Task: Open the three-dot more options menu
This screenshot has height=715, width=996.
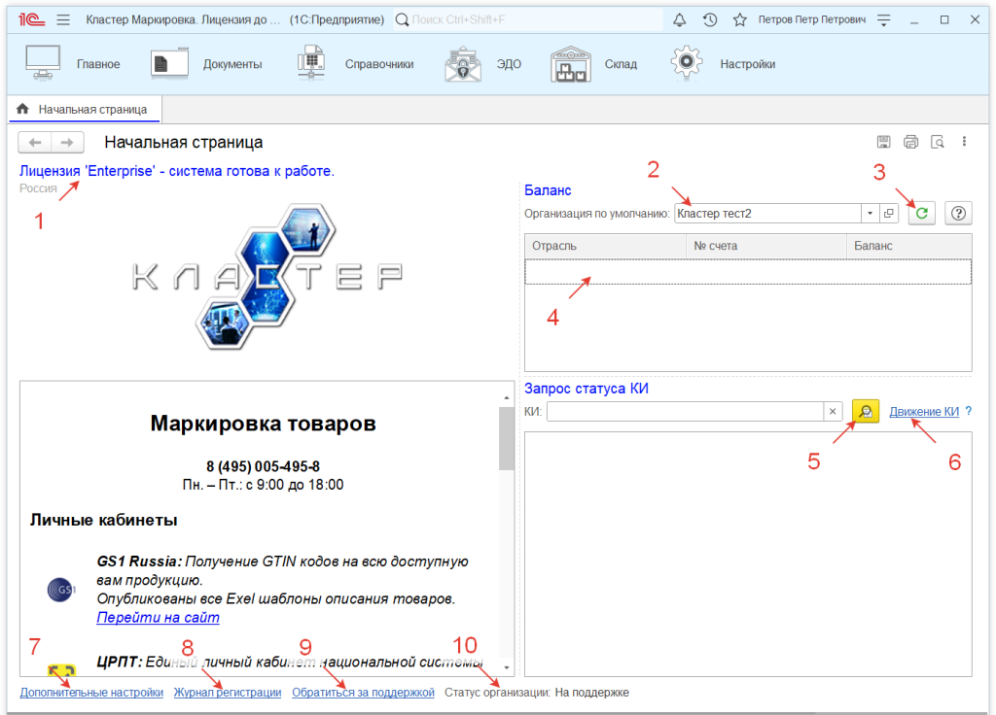Action: [x=964, y=142]
